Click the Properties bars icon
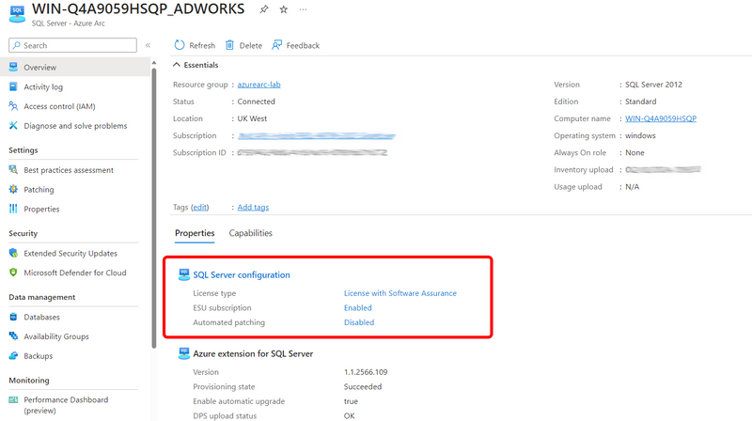752x421 pixels. tap(13, 209)
